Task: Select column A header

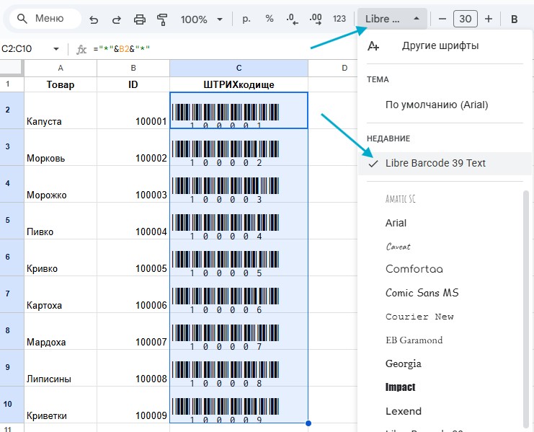Action: pyautogui.click(x=61, y=68)
